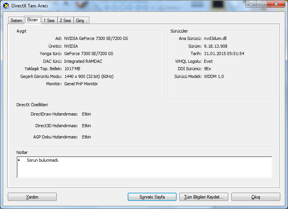Viewport: 288px width, 209px height.
Task: Click the Sürücüler group label
Action: click(x=179, y=31)
